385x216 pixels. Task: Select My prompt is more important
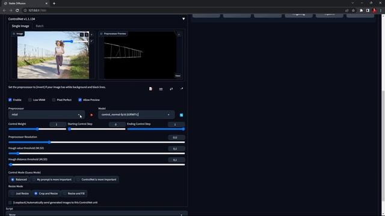(52, 179)
